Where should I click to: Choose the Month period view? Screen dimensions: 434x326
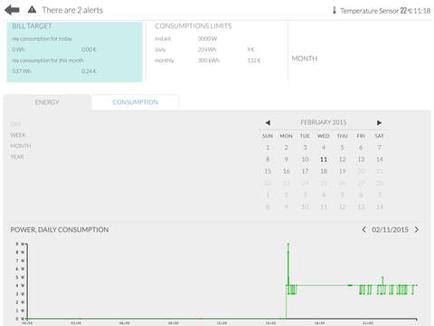pos(21,146)
